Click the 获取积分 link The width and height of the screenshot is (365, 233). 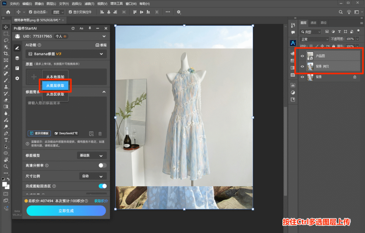tap(101, 201)
